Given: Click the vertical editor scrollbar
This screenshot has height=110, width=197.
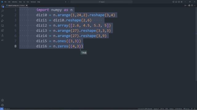Looking at the screenshot, I should [x=196, y=44].
